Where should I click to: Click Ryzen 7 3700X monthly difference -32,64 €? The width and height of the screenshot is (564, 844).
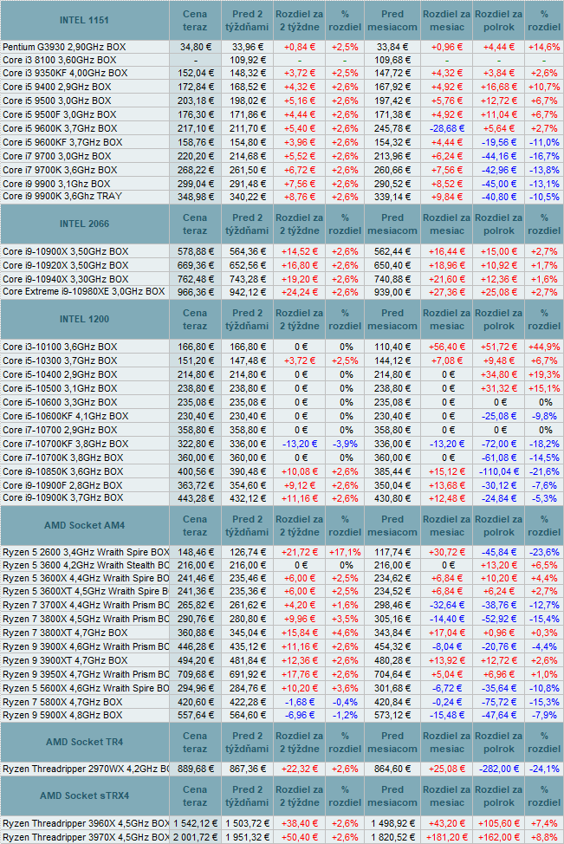pyautogui.click(x=447, y=606)
